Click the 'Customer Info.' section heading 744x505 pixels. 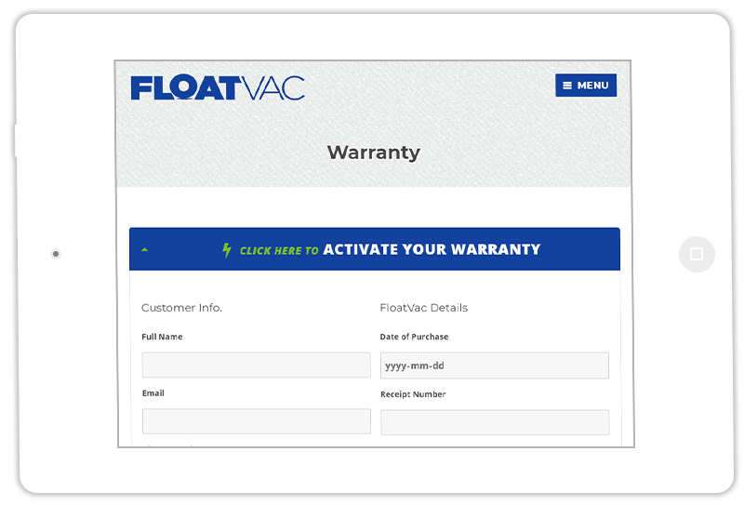click(181, 308)
